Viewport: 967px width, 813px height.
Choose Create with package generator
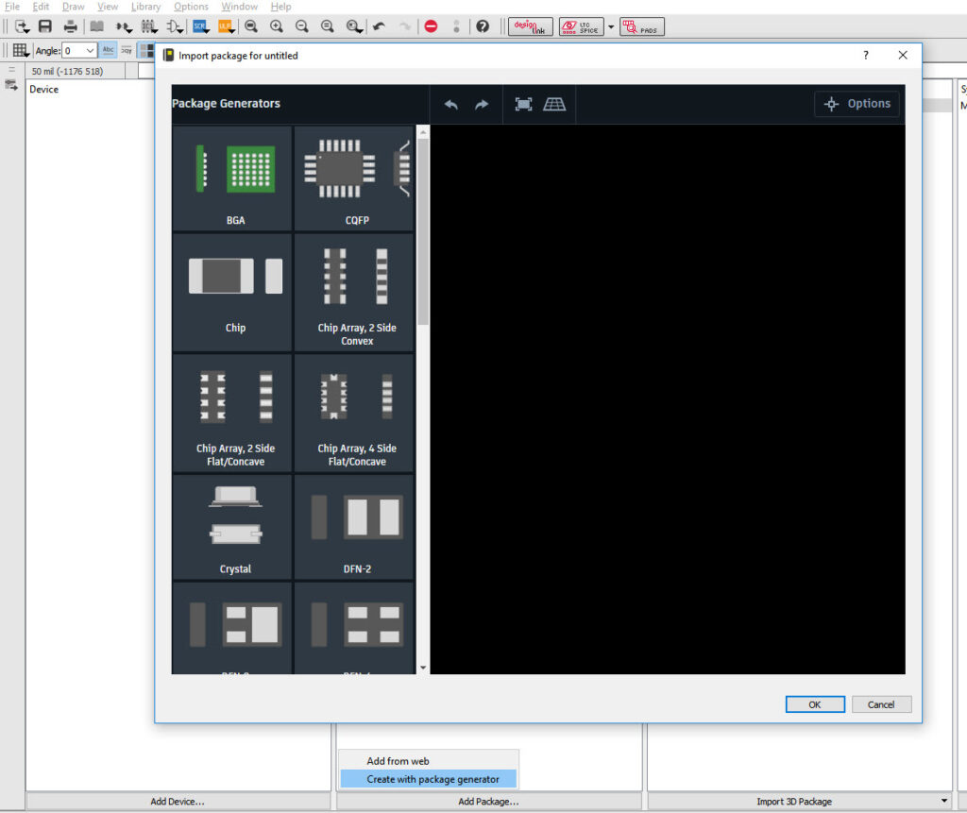coord(429,779)
